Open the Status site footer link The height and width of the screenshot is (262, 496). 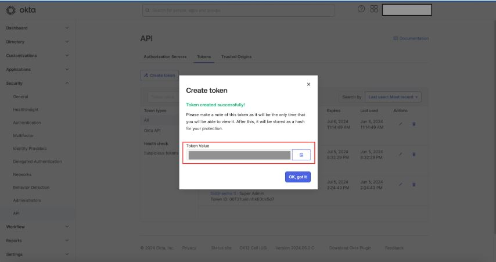221,248
